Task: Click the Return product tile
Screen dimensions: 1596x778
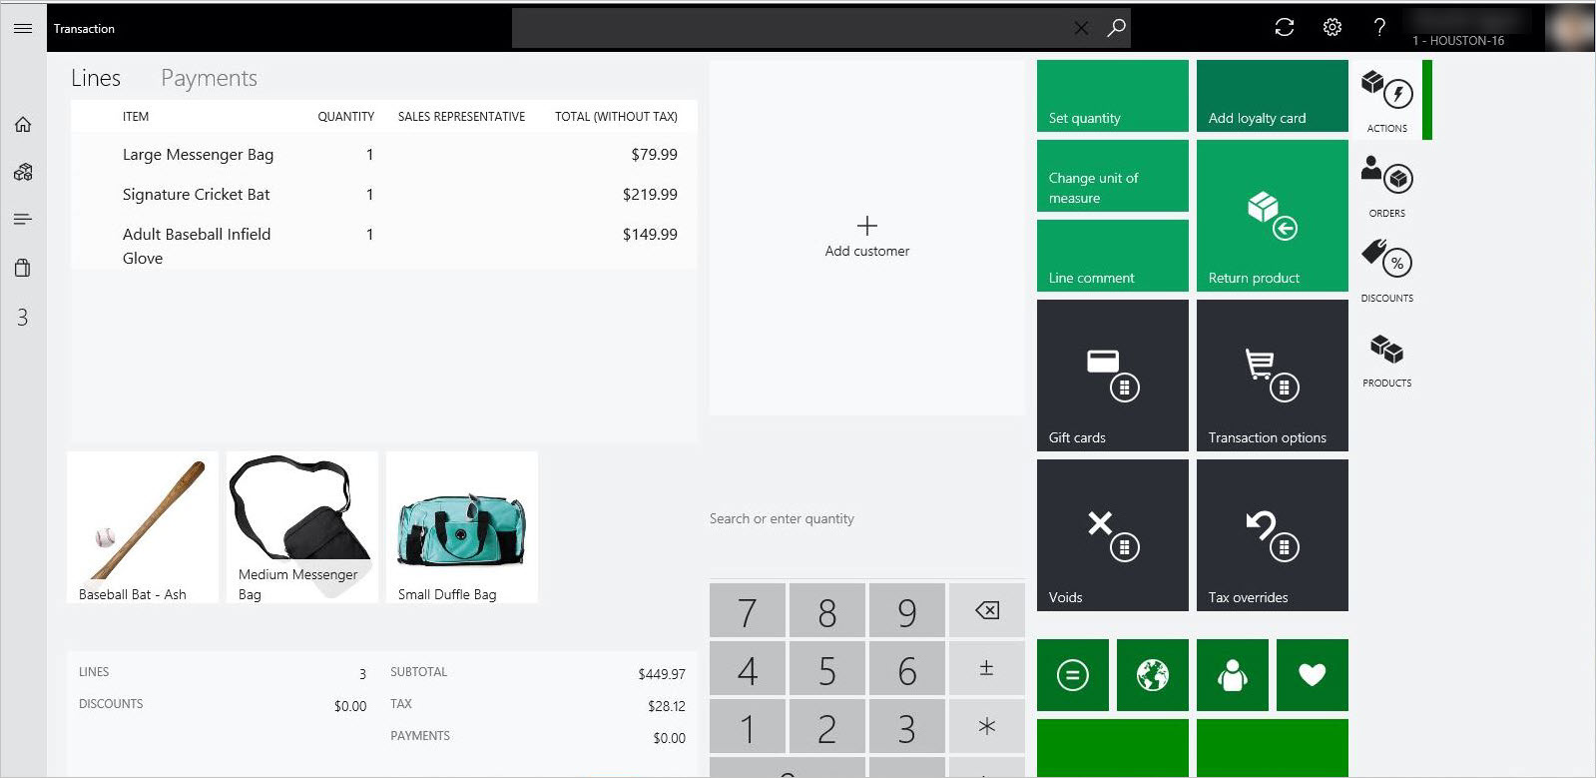Action: point(1273,216)
